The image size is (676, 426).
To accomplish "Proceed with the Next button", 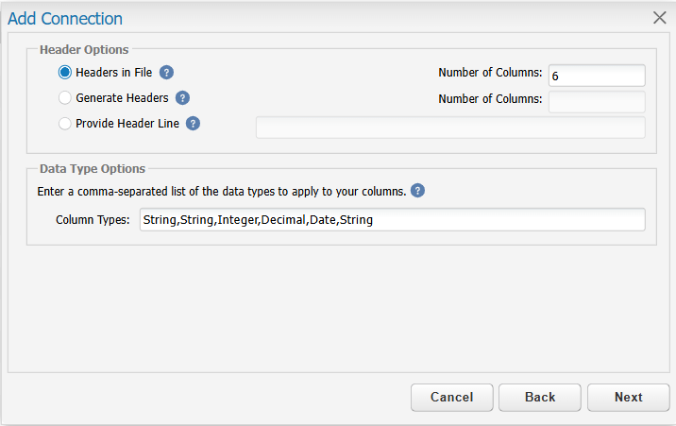I will (x=628, y=397).
